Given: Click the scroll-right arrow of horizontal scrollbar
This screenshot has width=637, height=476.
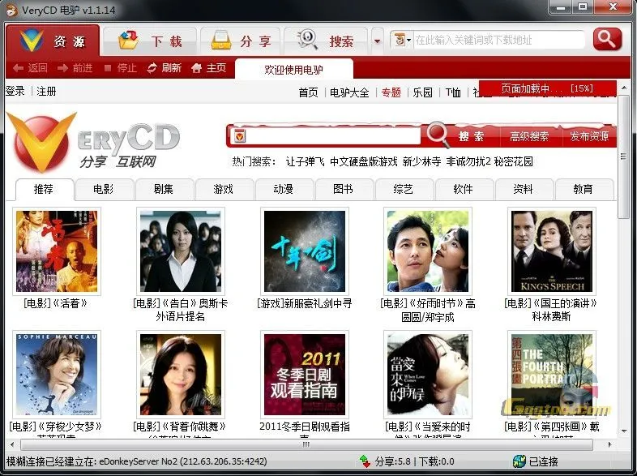Looking at the screenshot, I should tap(609, 444).
